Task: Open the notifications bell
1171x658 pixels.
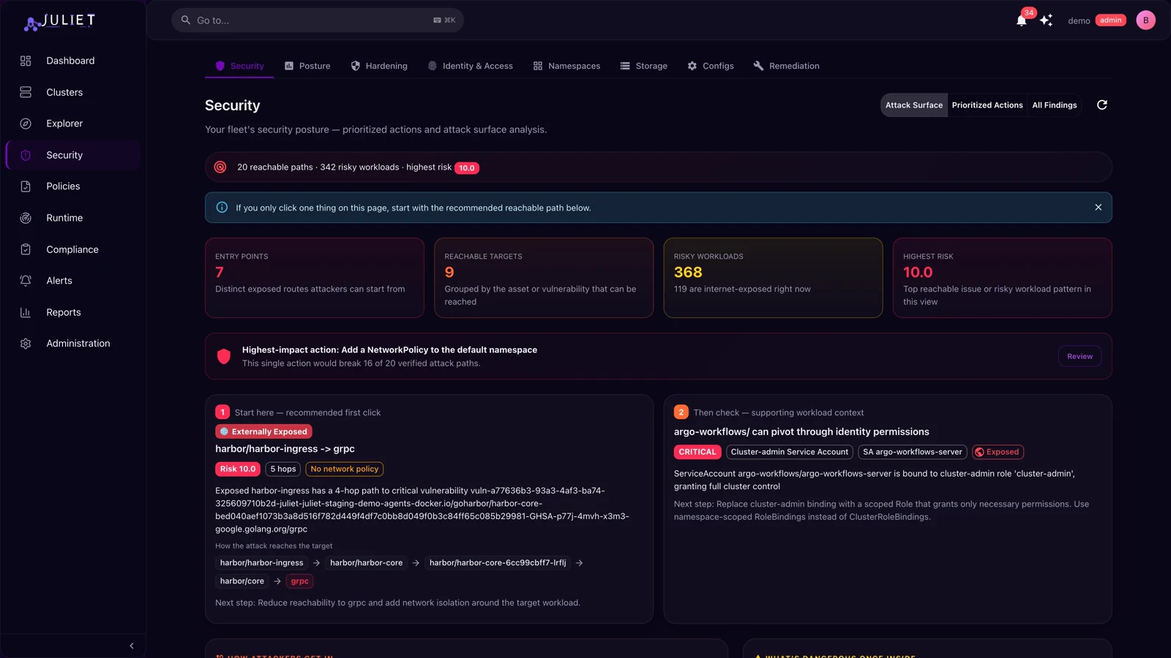Action: point(1021,20)
